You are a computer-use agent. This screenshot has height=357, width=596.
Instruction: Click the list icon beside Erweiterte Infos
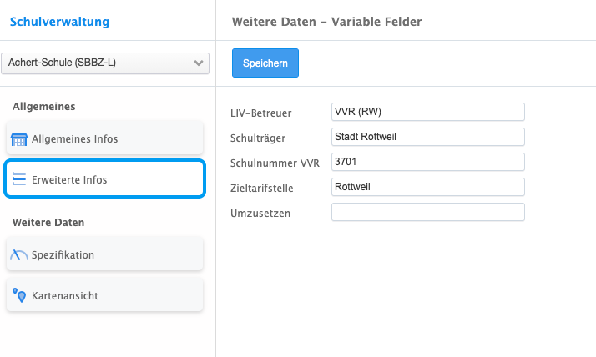tap(19, 179)
